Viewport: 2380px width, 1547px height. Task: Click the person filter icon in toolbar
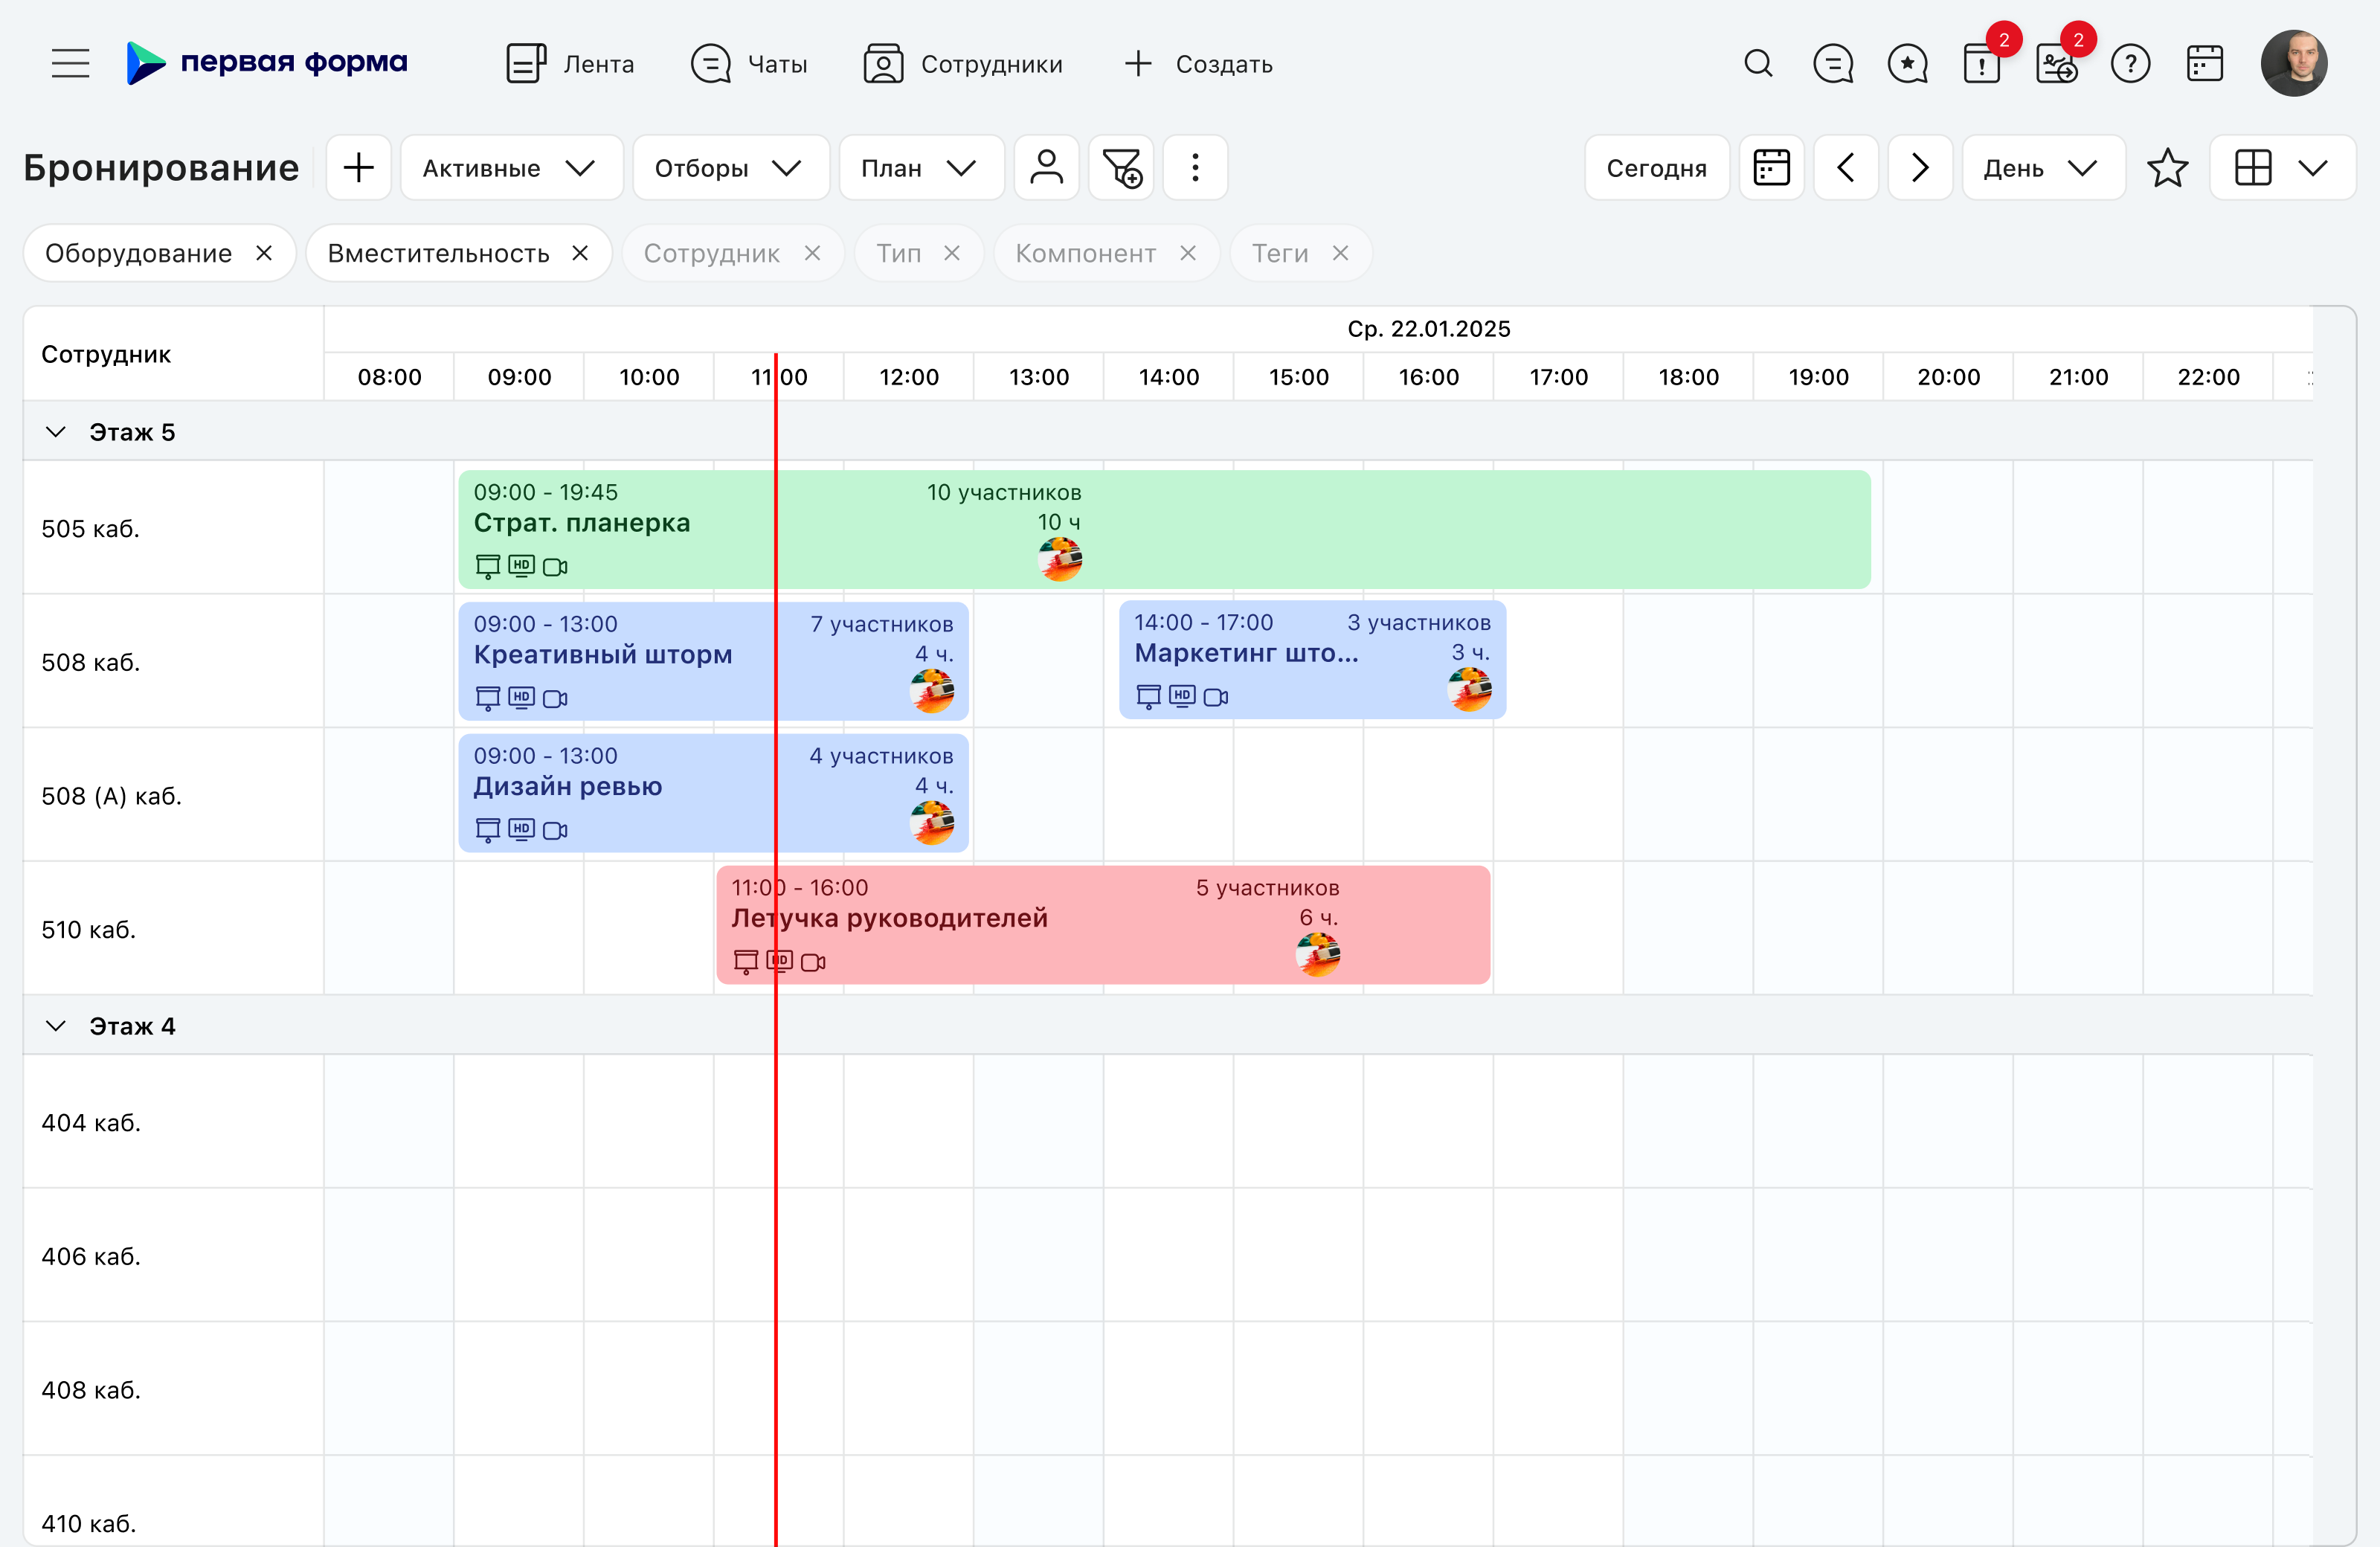point(1046,168)
